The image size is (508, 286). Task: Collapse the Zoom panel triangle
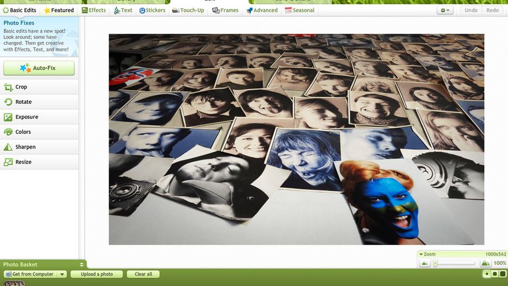(421, 255)
